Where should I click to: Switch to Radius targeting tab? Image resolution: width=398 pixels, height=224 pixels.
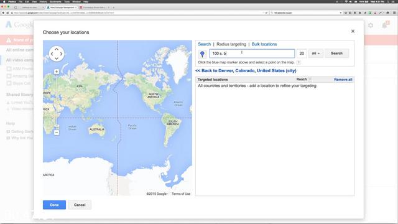pyautogui.click(x=231, y=44)
